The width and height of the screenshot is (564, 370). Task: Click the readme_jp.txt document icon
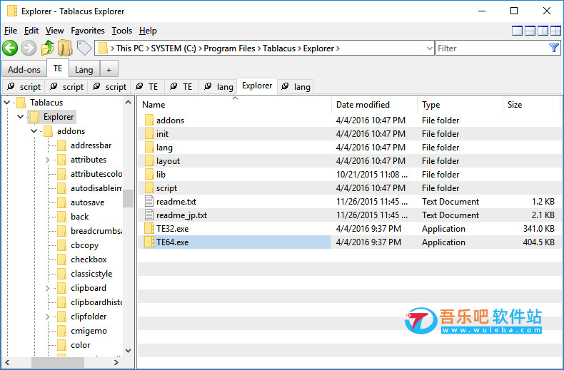coord(149,215)
